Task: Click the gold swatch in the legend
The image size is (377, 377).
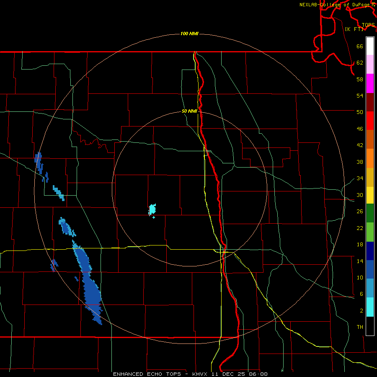Action: point(370,177)
